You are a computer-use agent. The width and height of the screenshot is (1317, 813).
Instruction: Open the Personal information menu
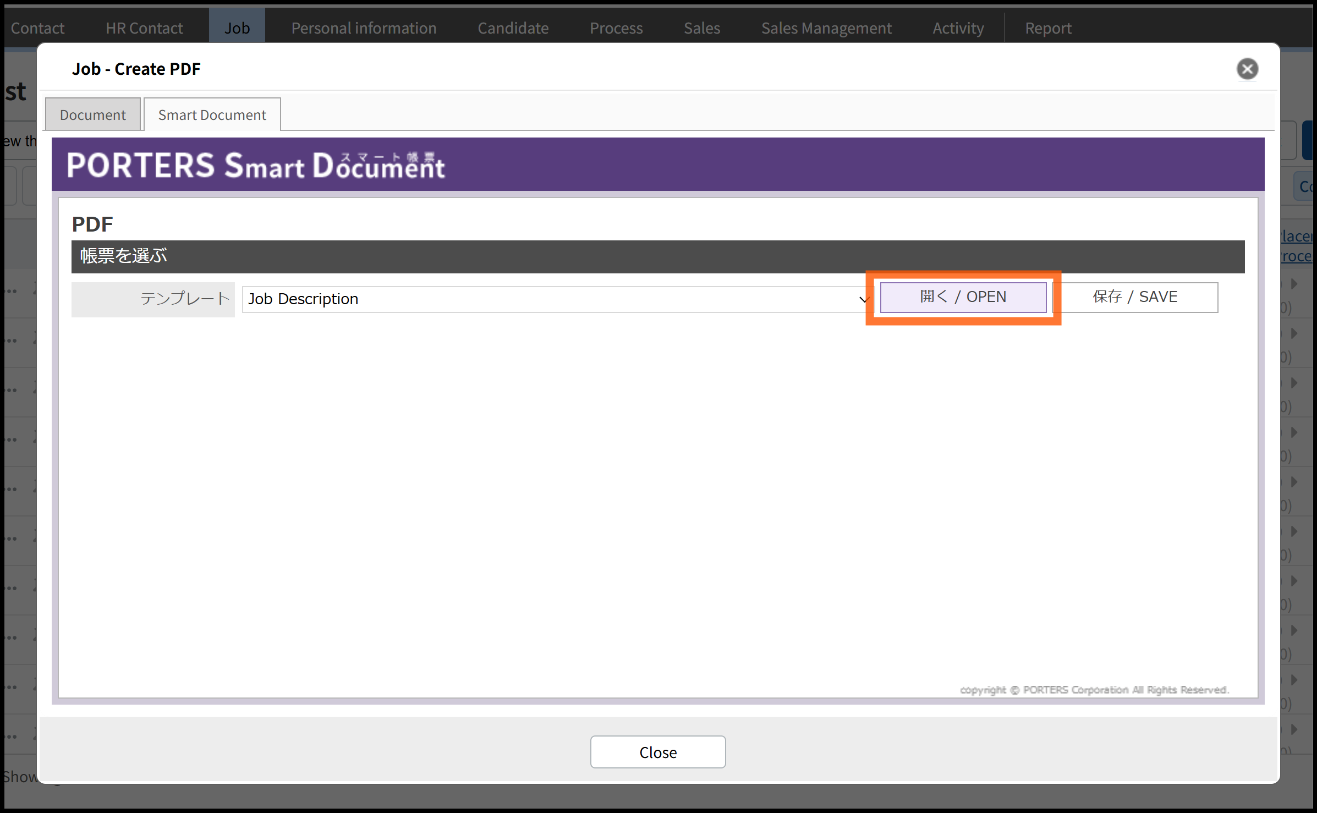tap(364, 28)
